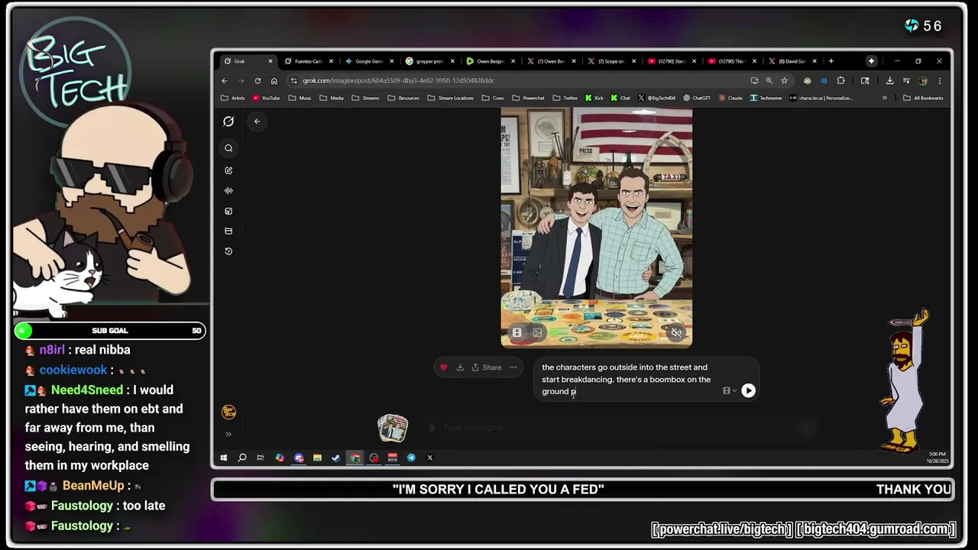This screenshot has height=550, width=978.
Task: Open voice mode from the sidebar waveform icon
Action: click(x=228, y=191)
